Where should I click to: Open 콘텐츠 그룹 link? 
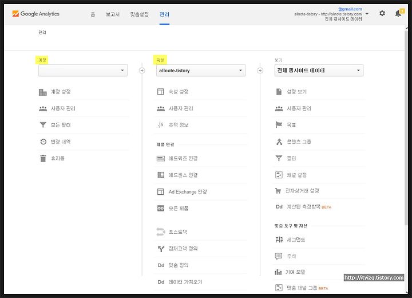click(x=299, y=142)
